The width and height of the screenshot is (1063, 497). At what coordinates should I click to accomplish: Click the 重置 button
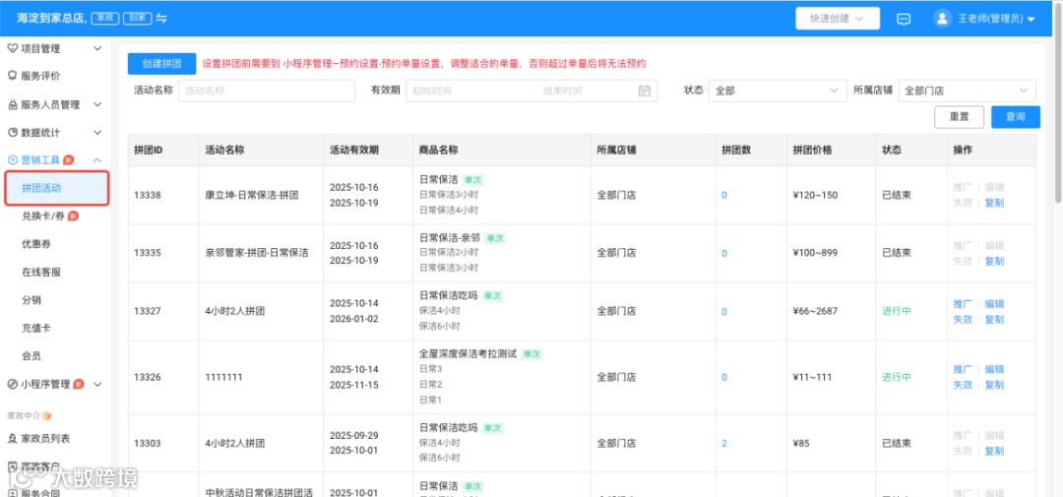[959, 116]
